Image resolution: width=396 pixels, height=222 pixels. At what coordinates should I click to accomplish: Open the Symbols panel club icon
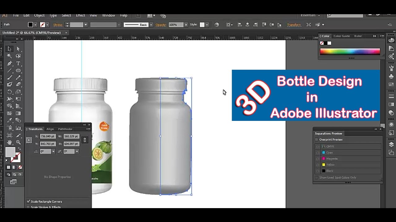coord(391,76)
